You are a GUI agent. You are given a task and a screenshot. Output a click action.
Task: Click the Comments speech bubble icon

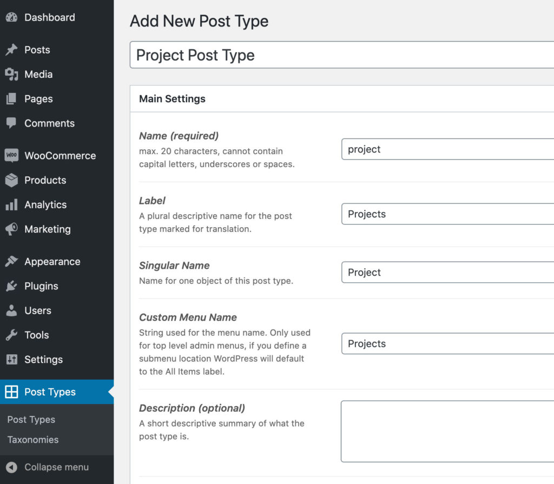click(11, 123)
